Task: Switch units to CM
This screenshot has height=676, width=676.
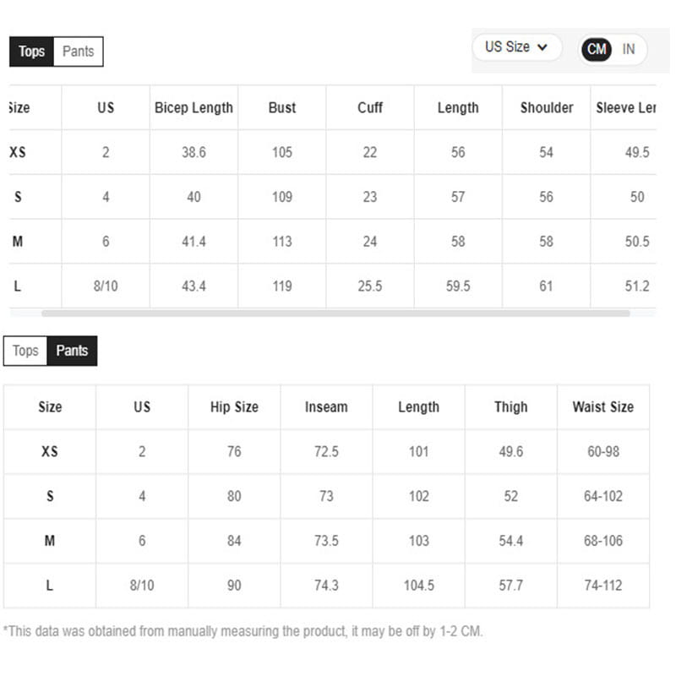Action: [597, 49]
